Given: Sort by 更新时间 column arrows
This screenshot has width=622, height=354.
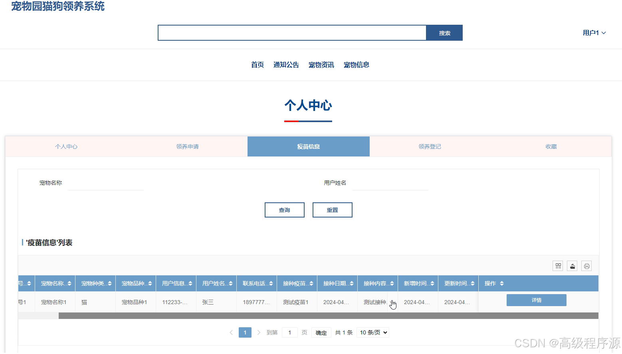Looking at the screenshot, I should click(x=473, y=283).
